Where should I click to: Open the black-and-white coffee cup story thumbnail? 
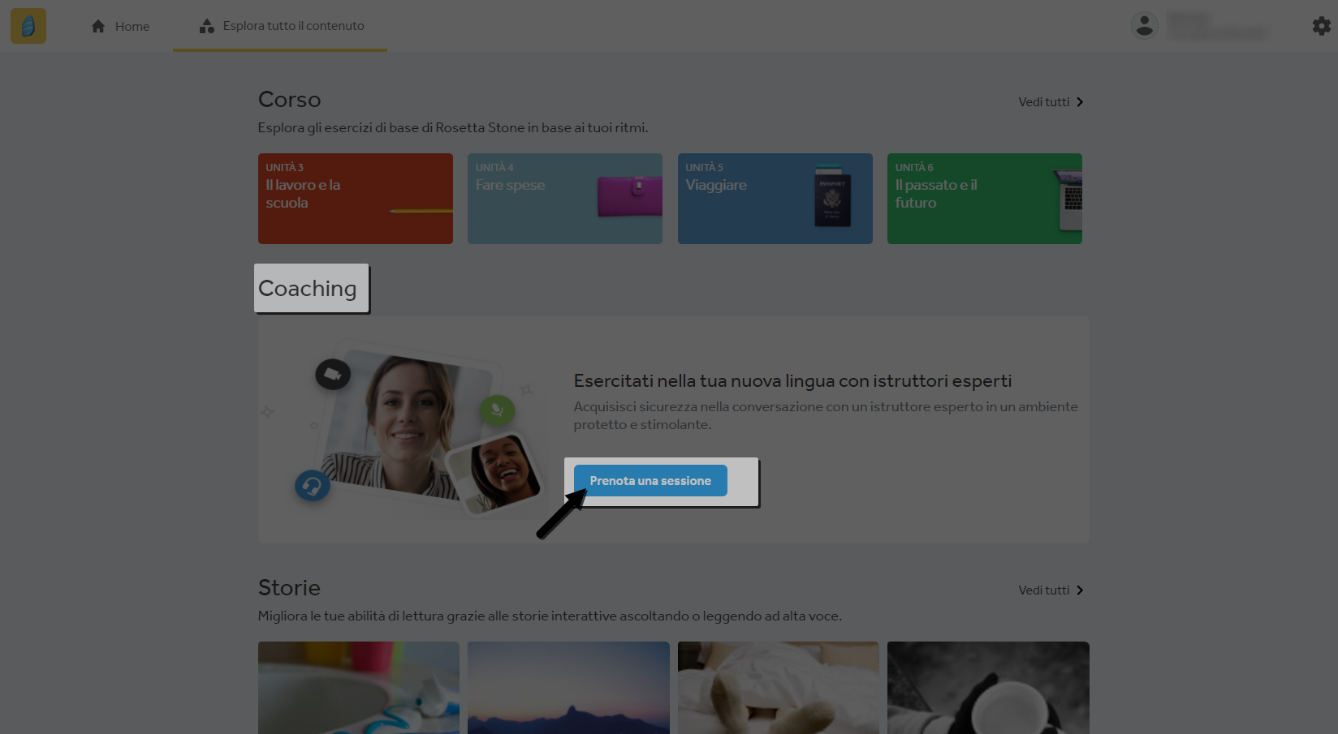988,688
